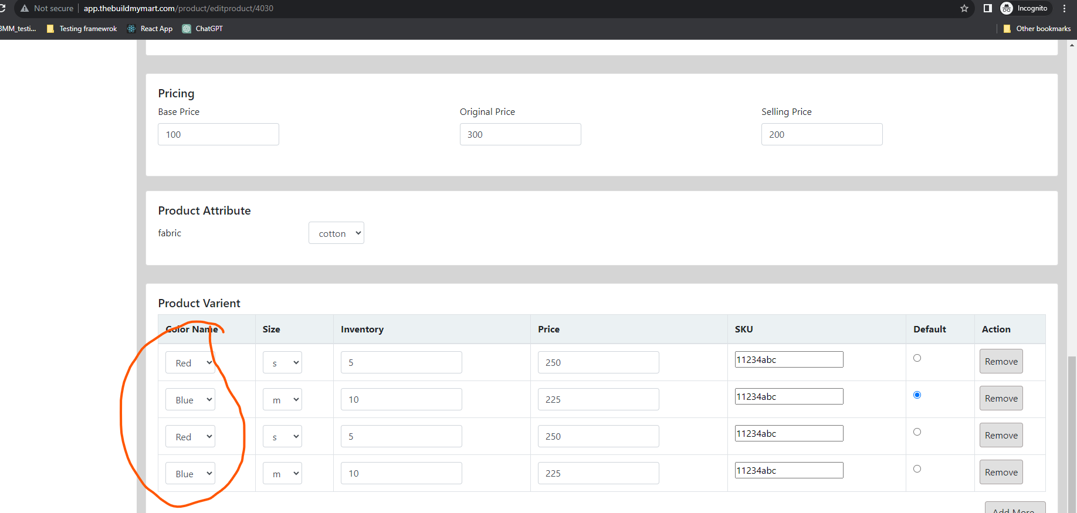Click the Product Varient heading
This screenshot has width=1077, height=513.
point(199,303)
